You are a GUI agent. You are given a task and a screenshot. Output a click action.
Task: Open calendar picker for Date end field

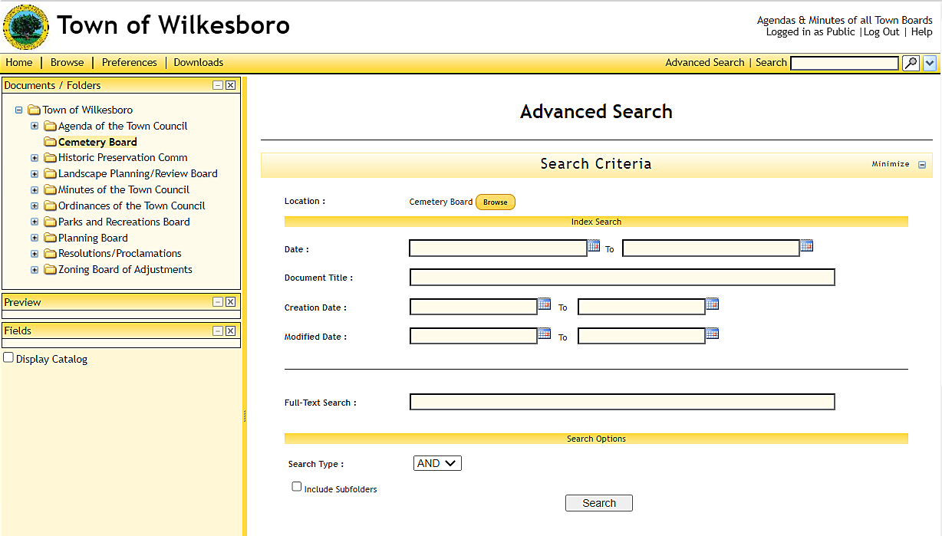[x=806, y=246]
